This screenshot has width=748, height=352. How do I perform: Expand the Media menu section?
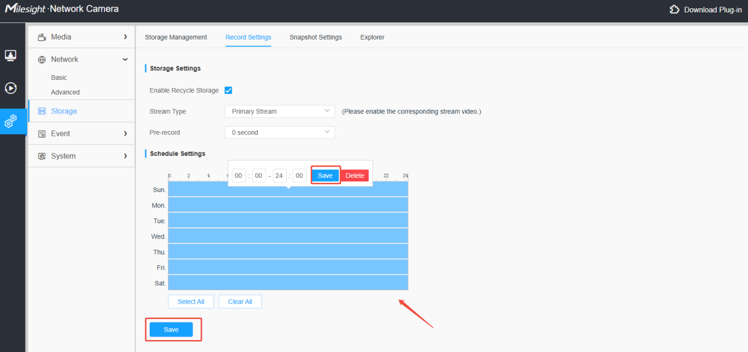(82, 37)
